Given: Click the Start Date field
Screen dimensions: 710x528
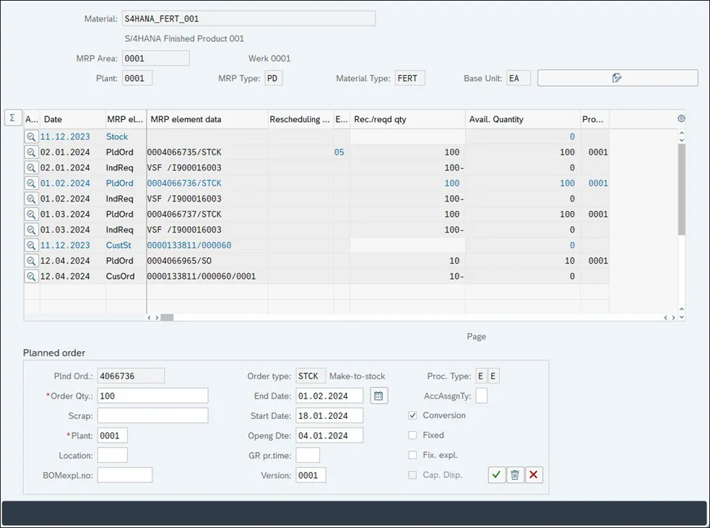Looking at the screenshot, I should coord(329,416).
